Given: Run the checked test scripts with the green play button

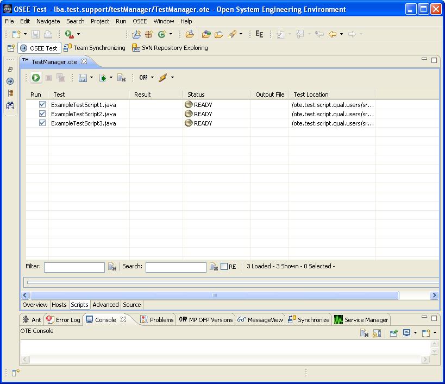Looking at the screenshot, I should coord(36,78).
